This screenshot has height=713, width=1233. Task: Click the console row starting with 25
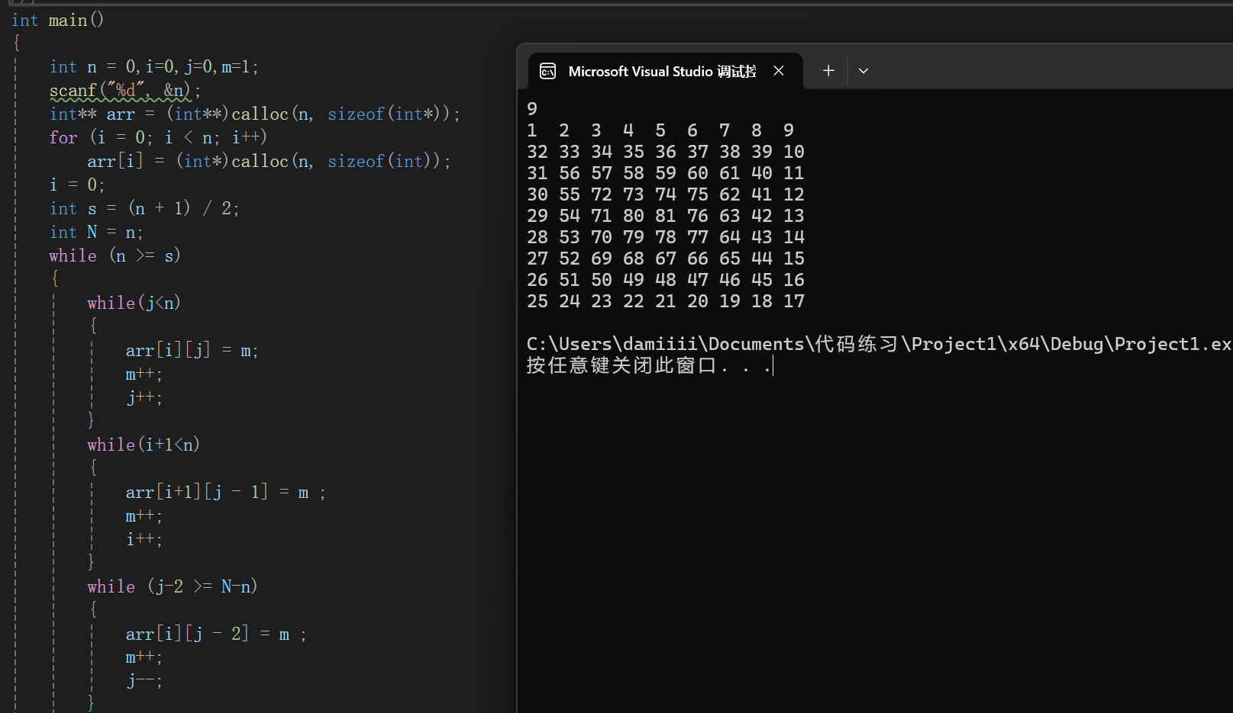[666, 301]
